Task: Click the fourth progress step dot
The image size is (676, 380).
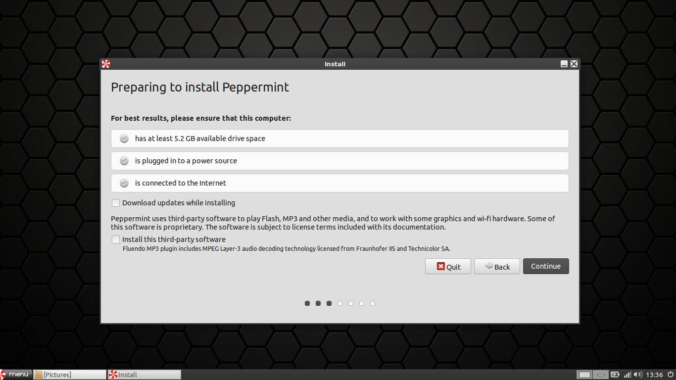Action: pyautogui.click(x=340, y=303)
